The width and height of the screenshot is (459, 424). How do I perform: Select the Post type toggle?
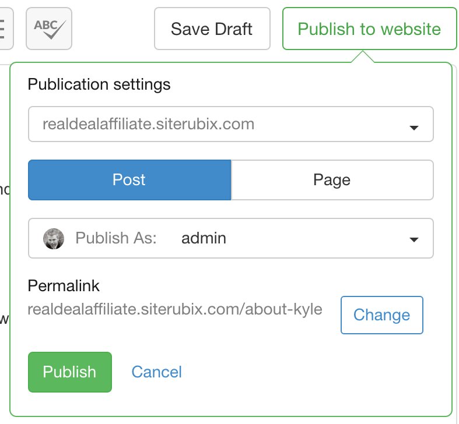click(129, 180)
